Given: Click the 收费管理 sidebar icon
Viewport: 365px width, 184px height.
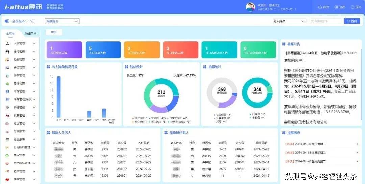Looking at the screenshot, I should point(7,115).
